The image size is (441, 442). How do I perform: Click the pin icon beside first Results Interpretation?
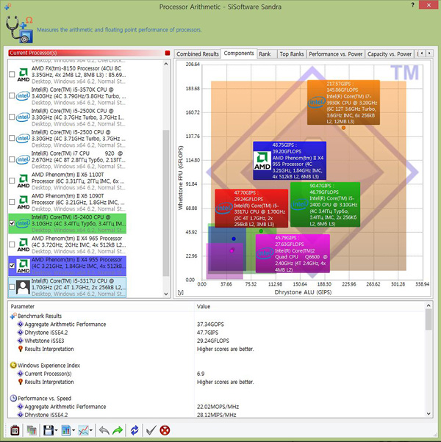click(21, 349)
